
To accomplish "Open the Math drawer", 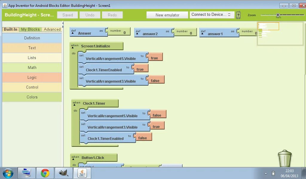I will (32, 68).
